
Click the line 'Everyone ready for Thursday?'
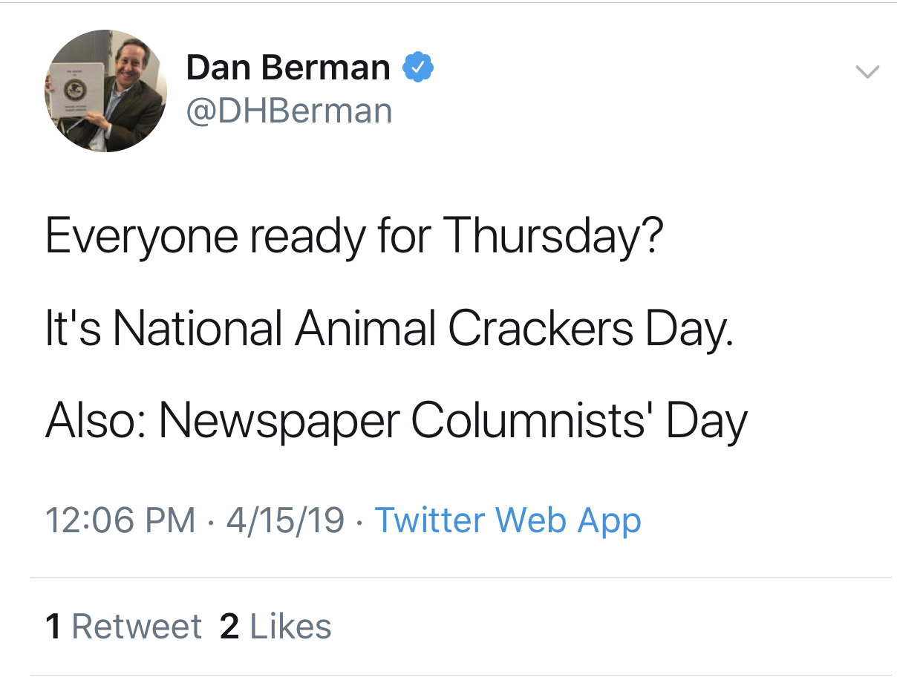(353, 238)
